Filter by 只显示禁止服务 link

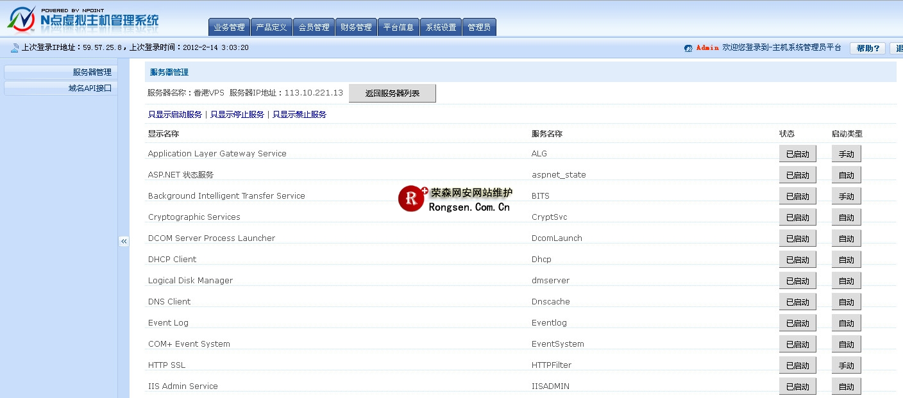[300, 115]
